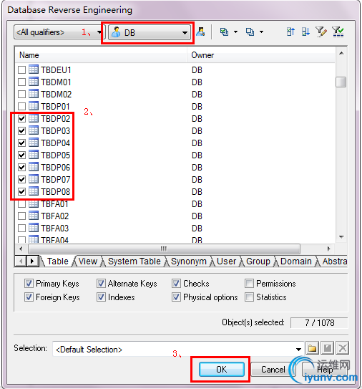Image resolution: width=362 pixels, height=389 pixels.
Task: Toggle the Indexes option
Action: point(101,297)
